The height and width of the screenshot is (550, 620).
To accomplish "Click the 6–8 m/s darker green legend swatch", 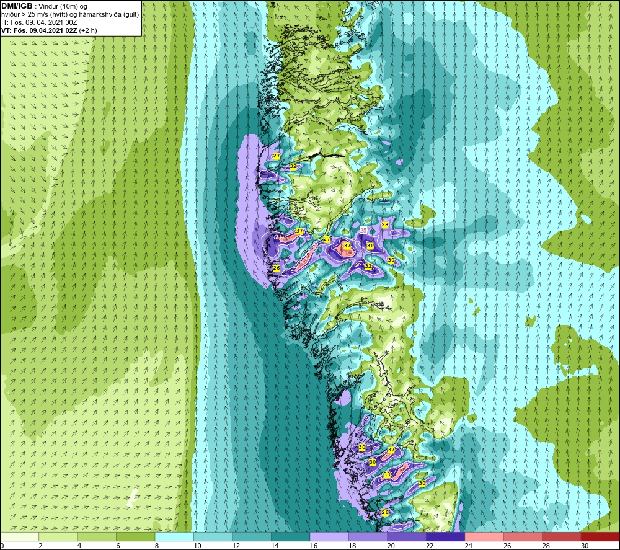I will 136,537.
